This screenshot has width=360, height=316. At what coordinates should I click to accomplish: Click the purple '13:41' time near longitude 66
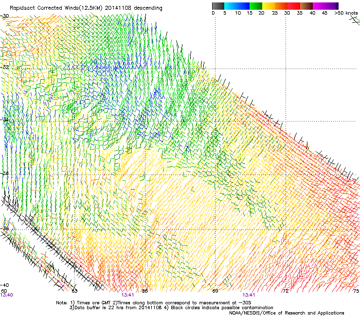(x=127, y=295)
